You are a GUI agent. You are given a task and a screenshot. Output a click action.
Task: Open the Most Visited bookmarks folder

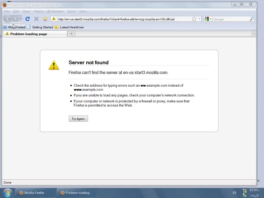14,27
